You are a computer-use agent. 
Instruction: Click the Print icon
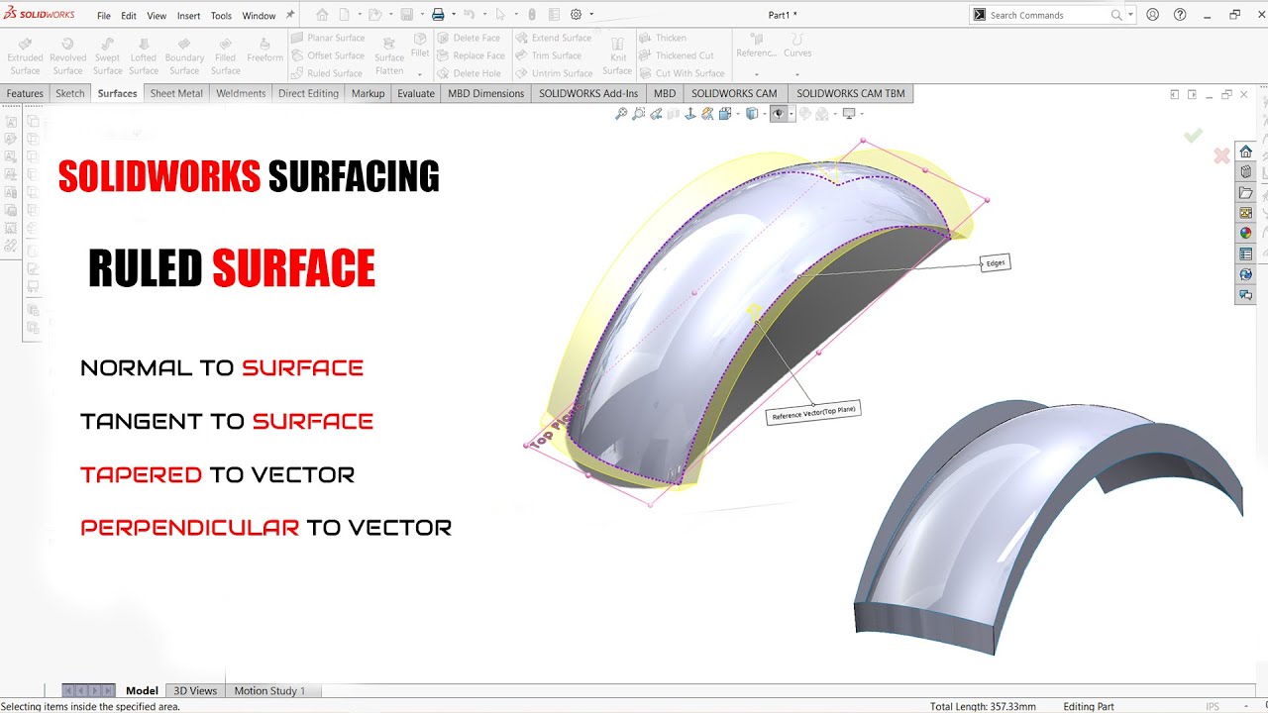click(x=438, y=15)
